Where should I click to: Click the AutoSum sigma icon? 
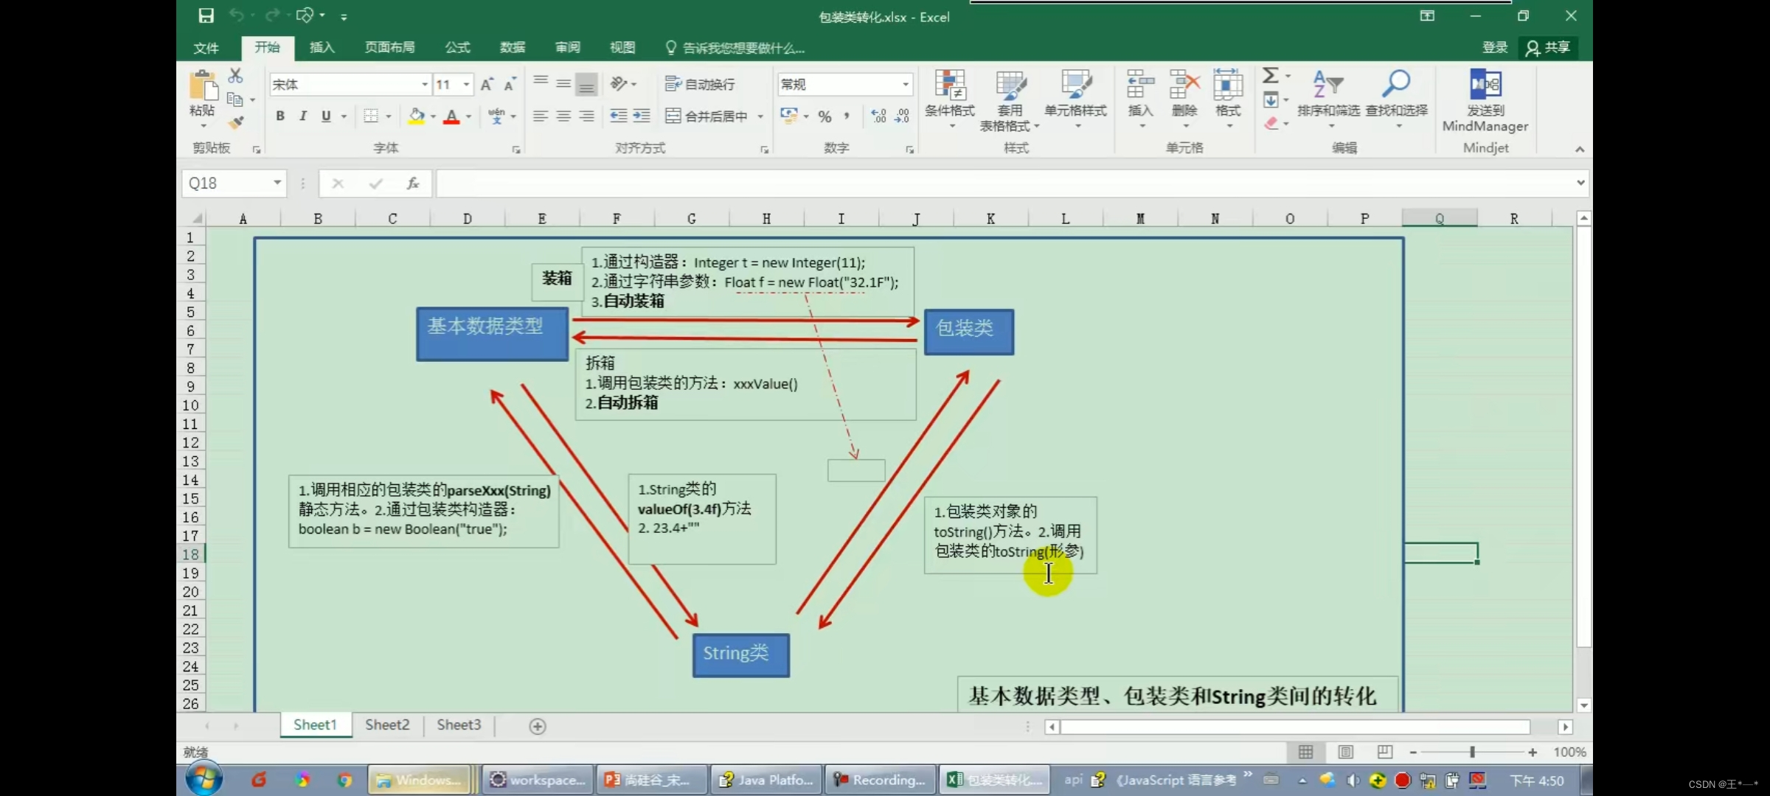click(1270, 75)
